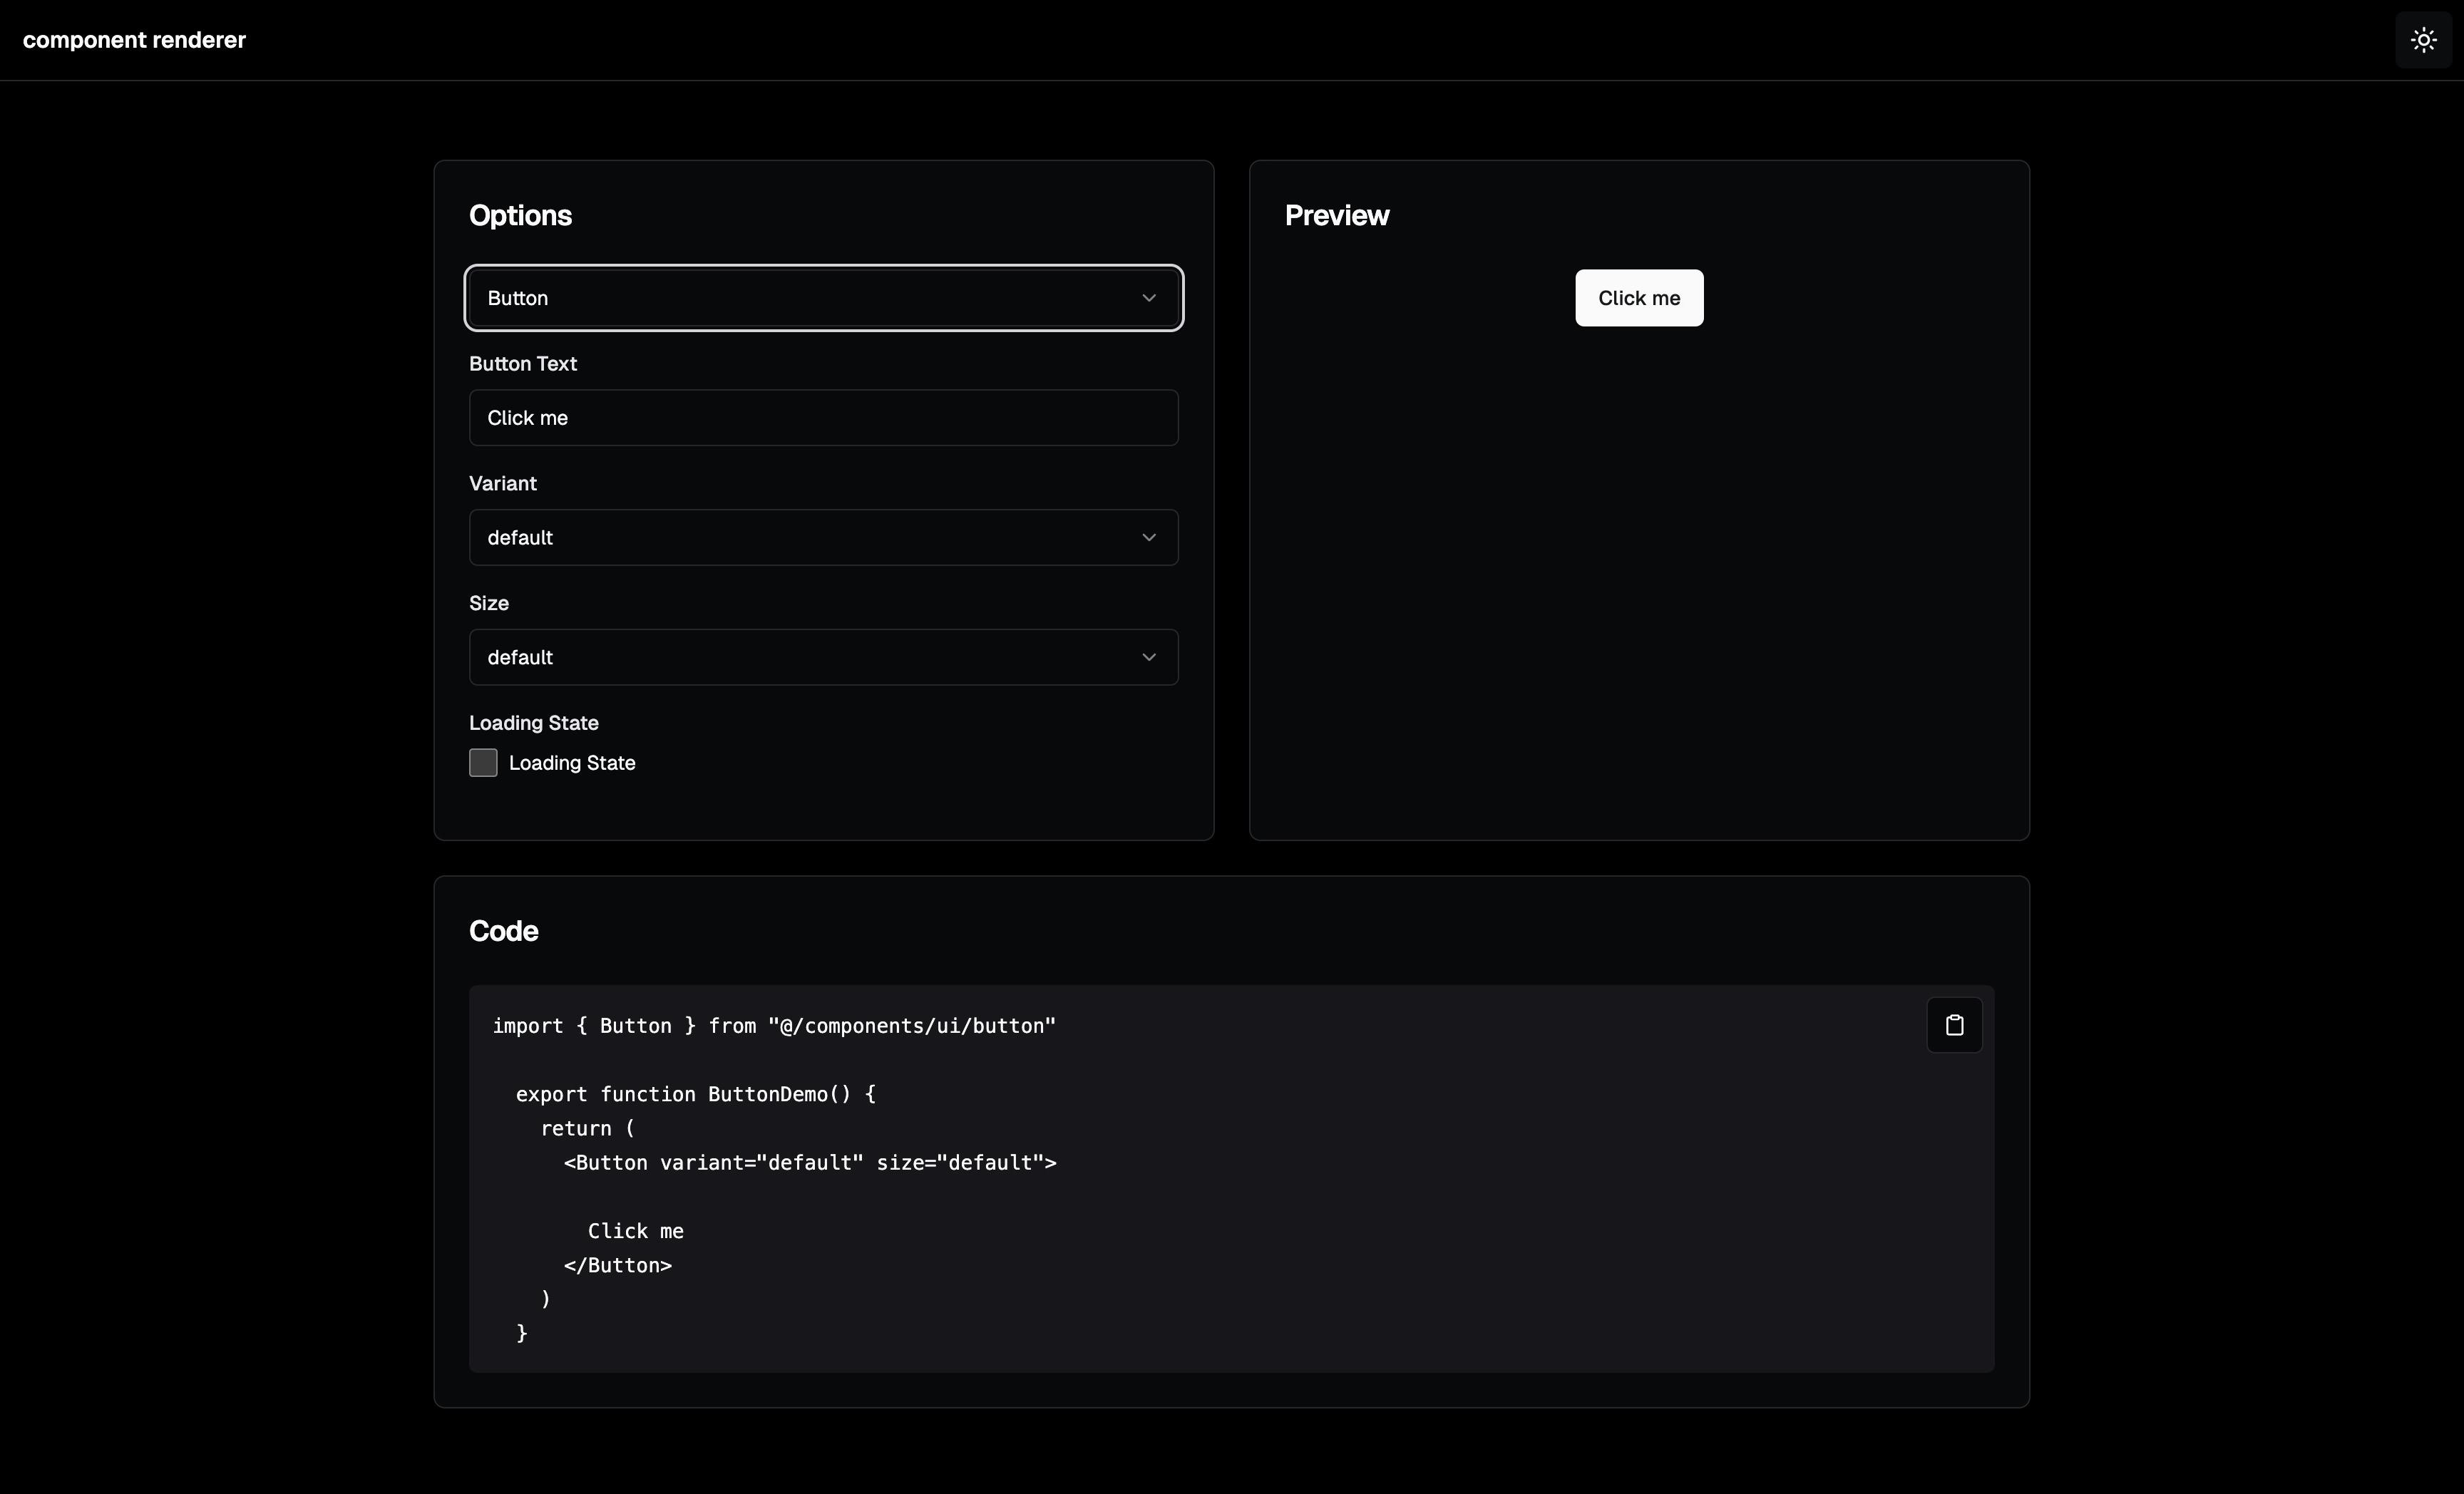Click the 'Click me' text in code
The width and height of the screenshot is (2464, 1494).
coord(636,1231)
